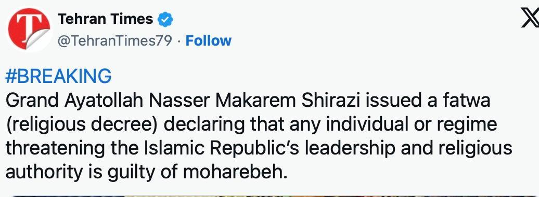539x197 pixels.
Task: Open the Tehran Times profile avatar
Action: (29, 29)
